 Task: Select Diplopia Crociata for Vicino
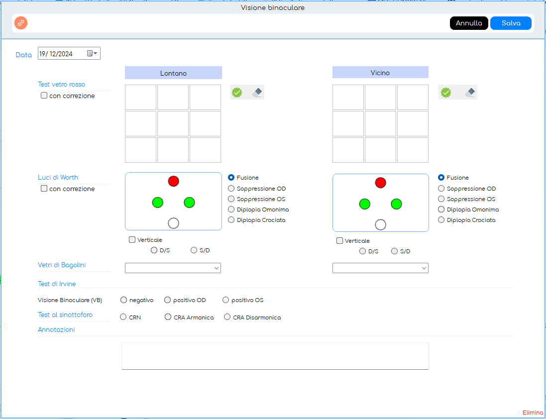pyautogui.click(x=441, y=220)
